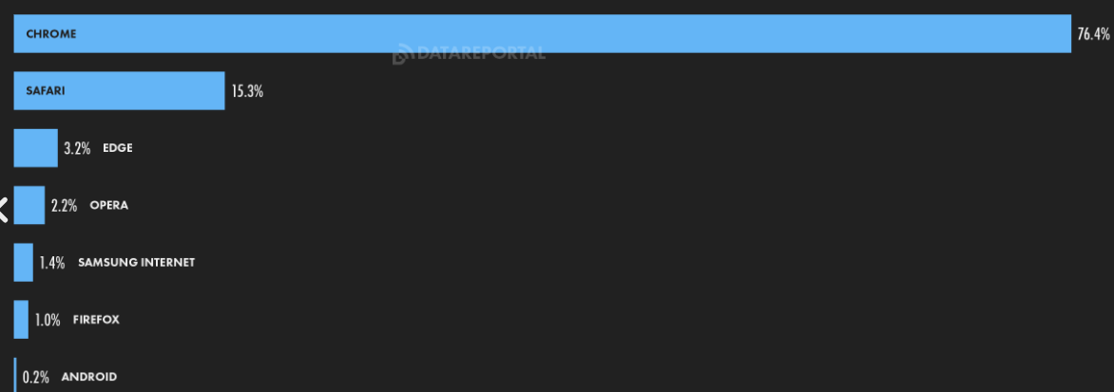Click the DataReportal watermark logo

point(469,53)
